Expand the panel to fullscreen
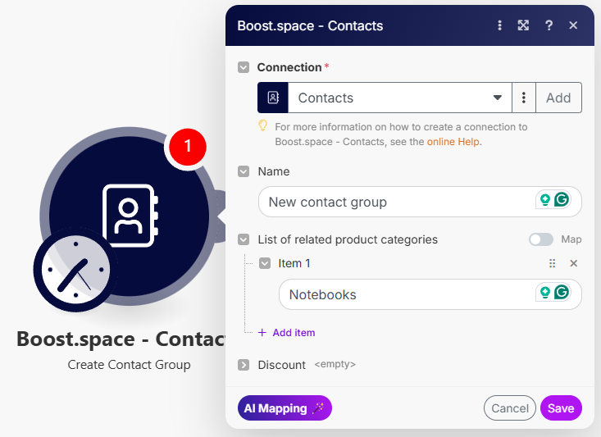The width and height of the screenshot is (601, 437). coord(523,25)
